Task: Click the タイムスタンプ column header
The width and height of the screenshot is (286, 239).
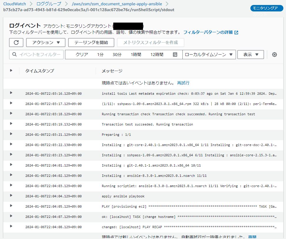Action: [x=40, y=71]
